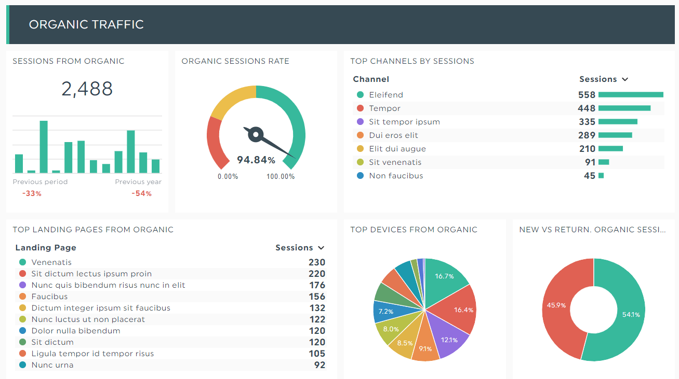The image size is (679, 379).
Task: Click the 448 sessions bar for Tempor
Action: click(x=624, y=108)
